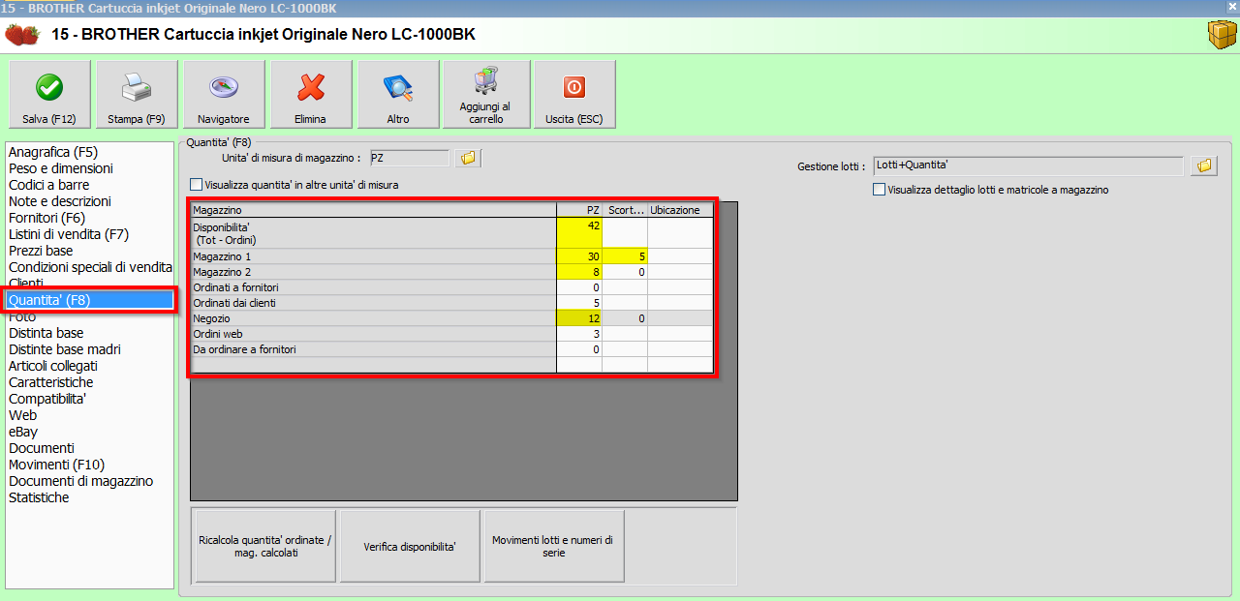Open the eBay section
The image size is (1240, 601).
pyautogui.click(x=23, y=432)
